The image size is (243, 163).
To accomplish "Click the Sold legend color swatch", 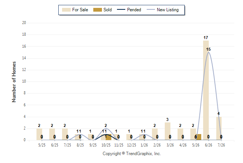I will [x=97, y=10].
